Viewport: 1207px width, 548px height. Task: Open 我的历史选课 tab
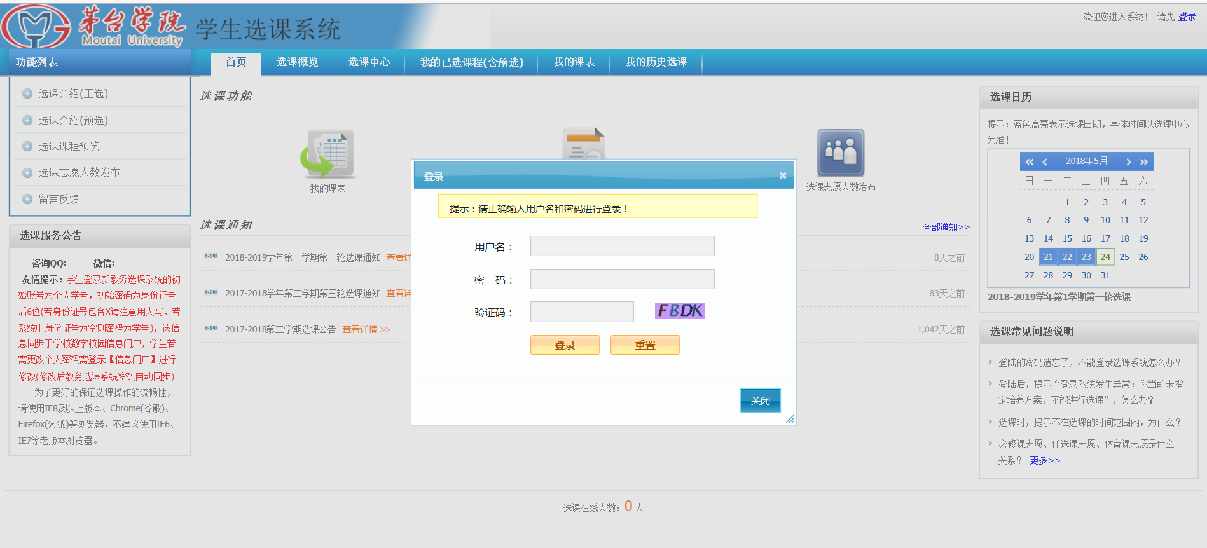[656, 62]
